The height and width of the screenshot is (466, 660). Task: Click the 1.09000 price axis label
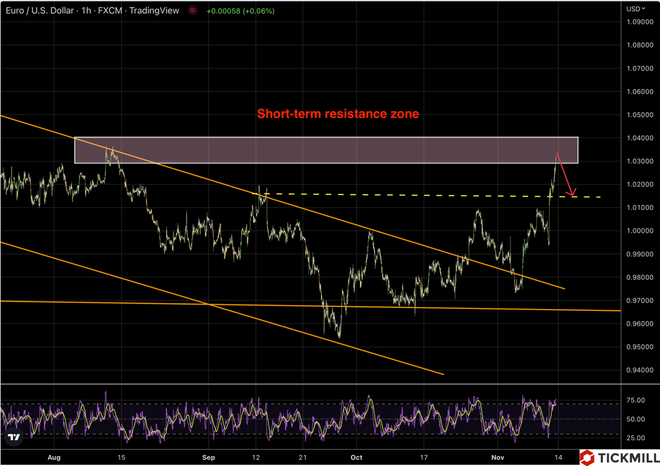(x=640, y=22)
